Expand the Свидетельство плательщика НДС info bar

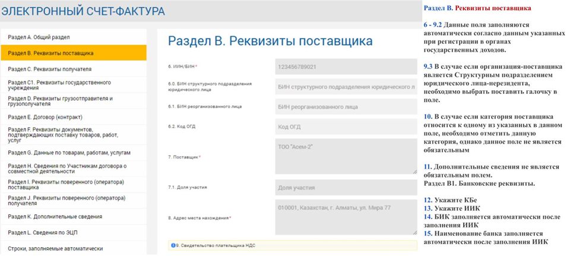[x=292, y=245]
